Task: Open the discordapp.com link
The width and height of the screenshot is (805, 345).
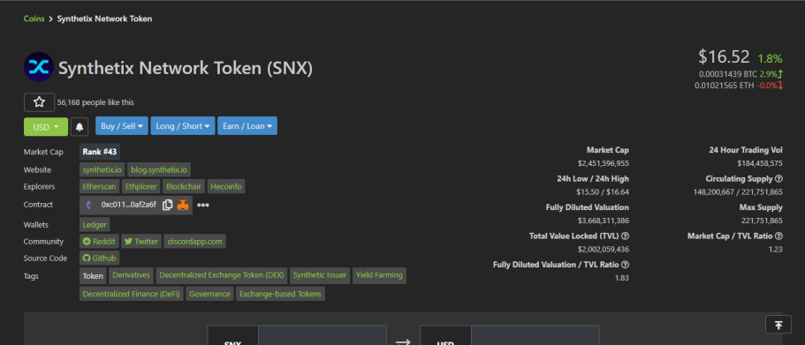Action: click(x=194, y=242)
